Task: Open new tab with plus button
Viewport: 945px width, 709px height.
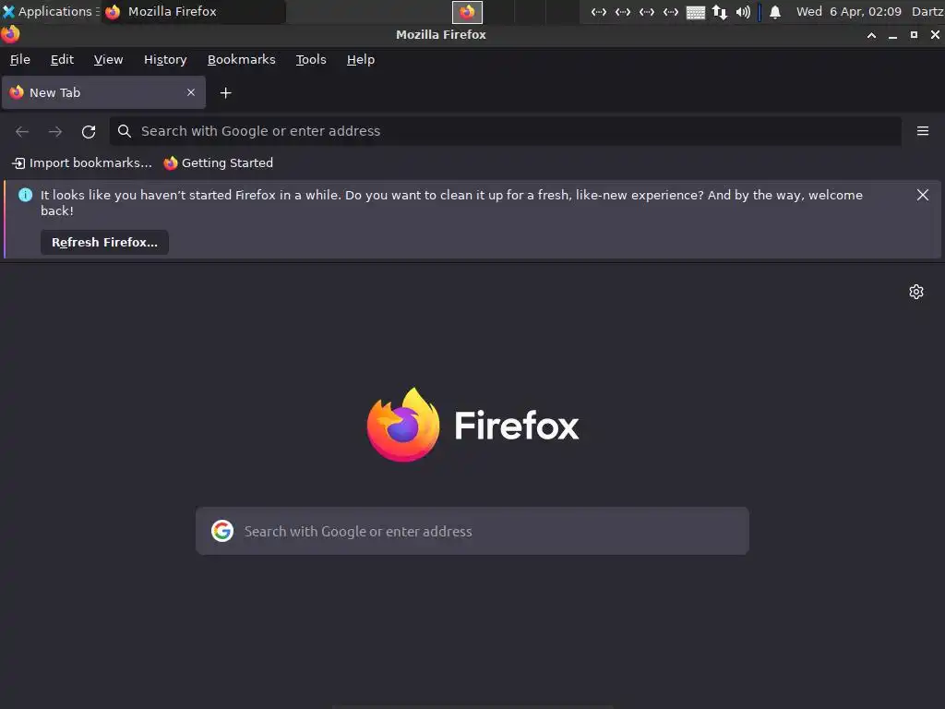Action: (x=225, y=93)
